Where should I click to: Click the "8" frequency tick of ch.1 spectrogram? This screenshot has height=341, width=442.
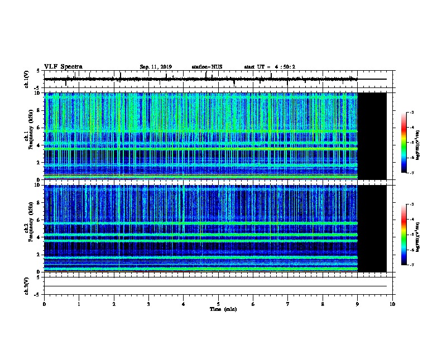39,110
